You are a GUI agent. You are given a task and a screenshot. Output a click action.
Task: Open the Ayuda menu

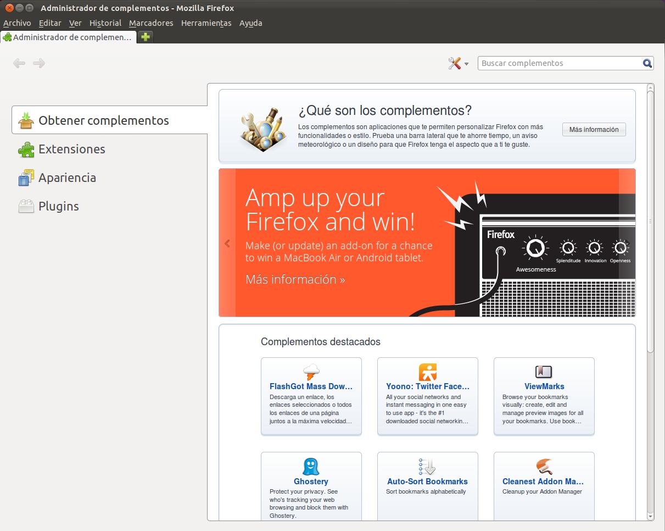pos(251,23)
